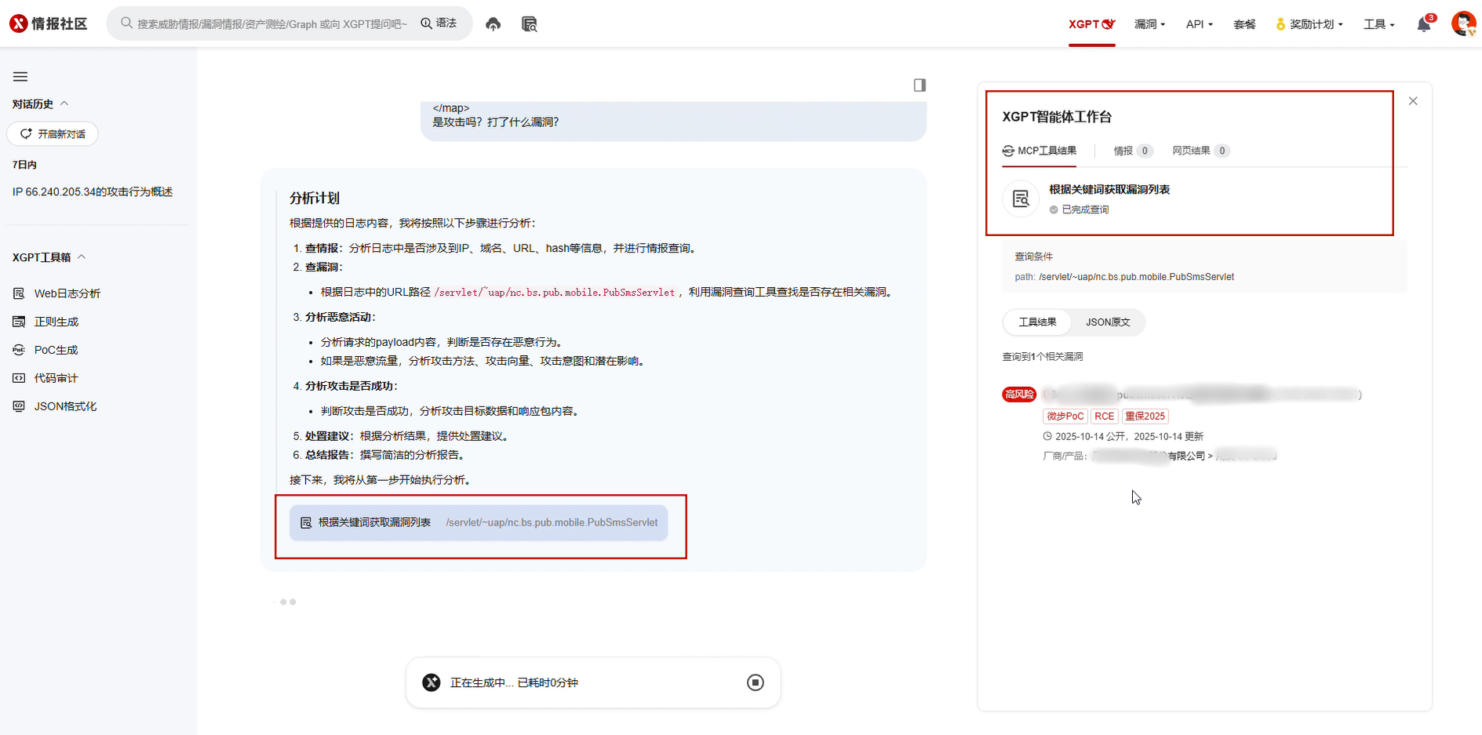Click the 开启新对话 button
Viewport: 1482px width, 735px height.
pos(53,134)
